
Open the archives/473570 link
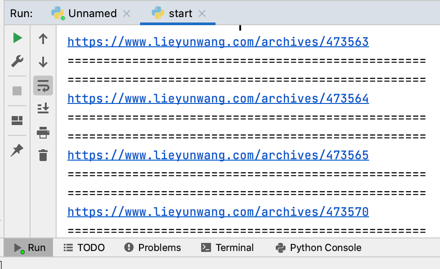pos(218,212)
